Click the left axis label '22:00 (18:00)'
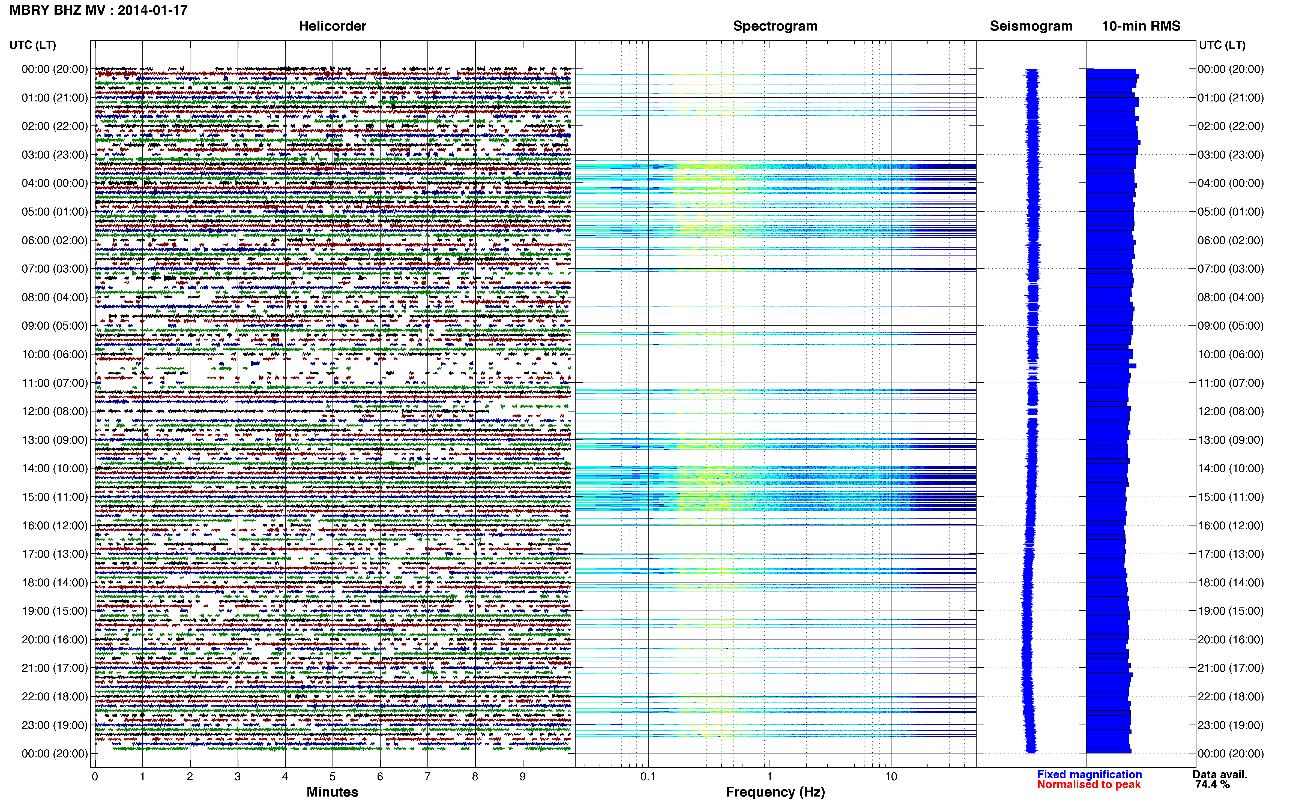Viewport: 1293px width, 808px height. [55, 697]
